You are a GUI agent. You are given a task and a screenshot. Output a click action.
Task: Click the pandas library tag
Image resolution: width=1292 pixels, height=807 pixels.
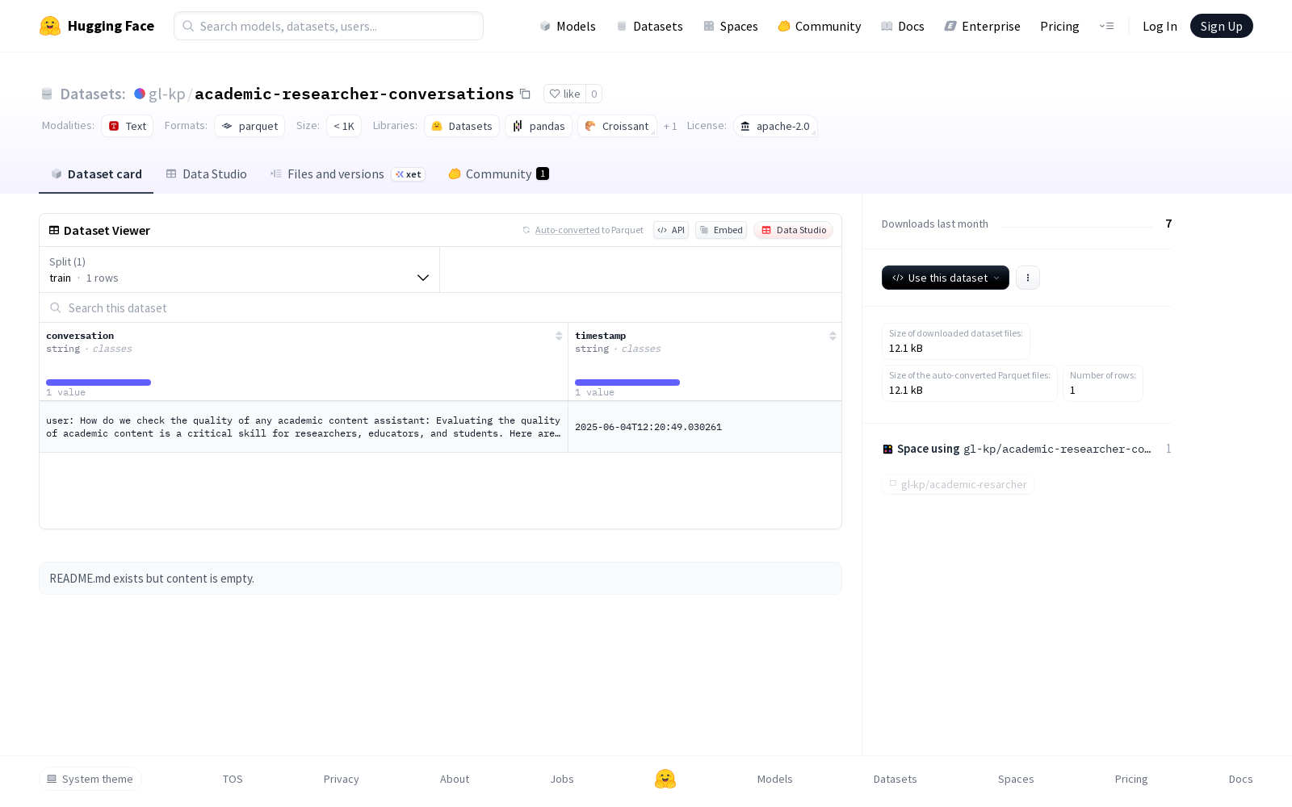(539, 126)
